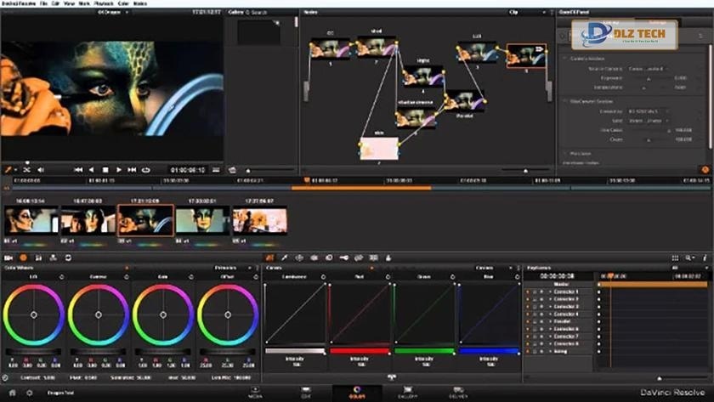Jump to first frame in viewer
714x402 pixels.
tap(78, 170)
